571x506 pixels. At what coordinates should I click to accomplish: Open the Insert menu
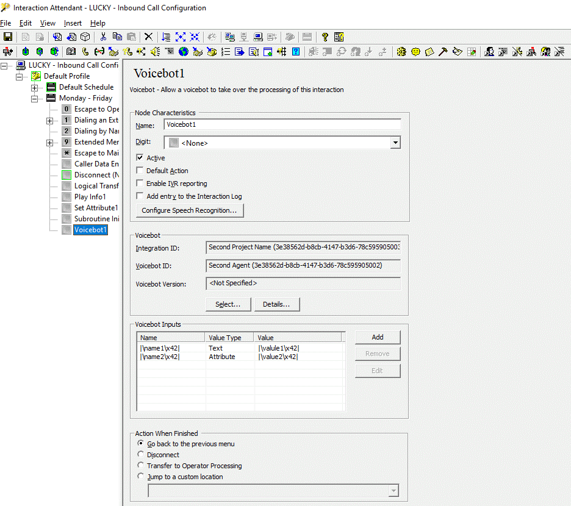coord(73,23)
